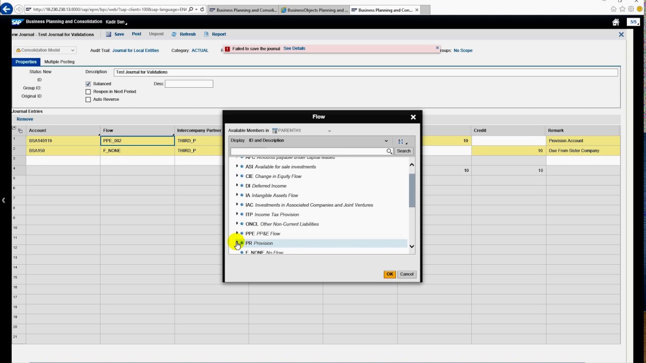
Task: Click the bullet icon next to PR Provision
Action: click(x=242, y=243)
